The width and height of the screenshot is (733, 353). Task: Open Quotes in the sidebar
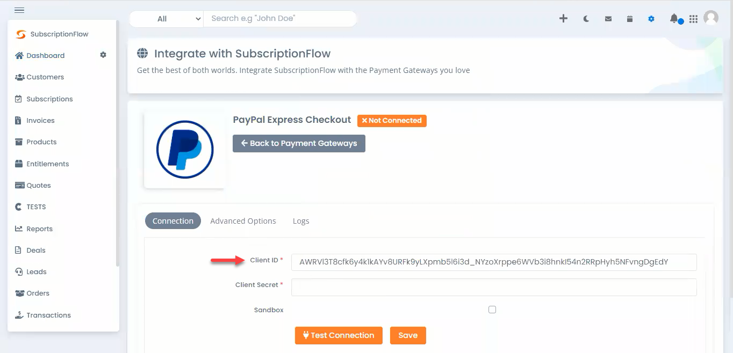tap(39, 186)
